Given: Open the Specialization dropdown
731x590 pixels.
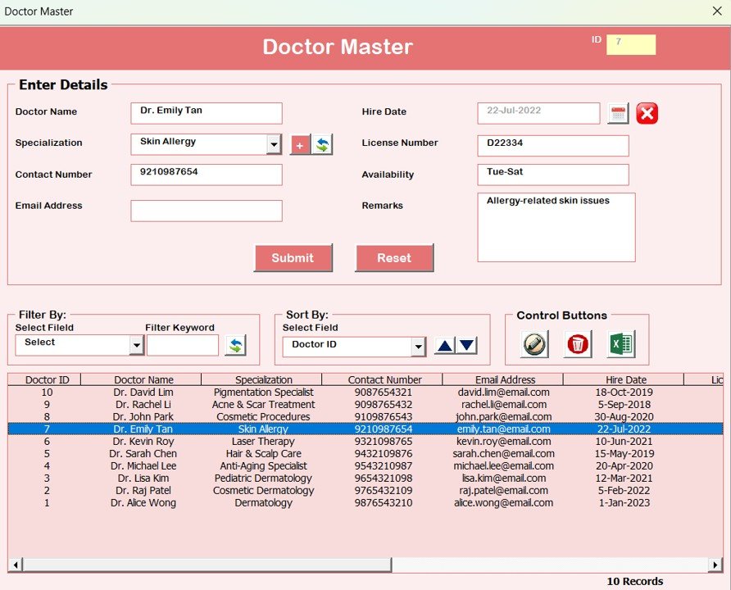Looking at the screenshot, I should [x=274, y=144].
